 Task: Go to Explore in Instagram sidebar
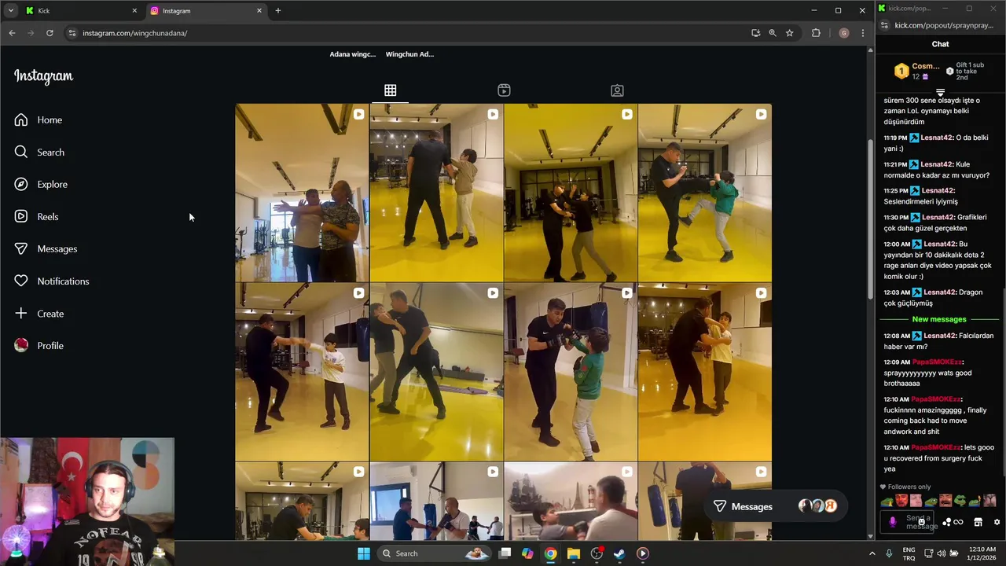41,184
